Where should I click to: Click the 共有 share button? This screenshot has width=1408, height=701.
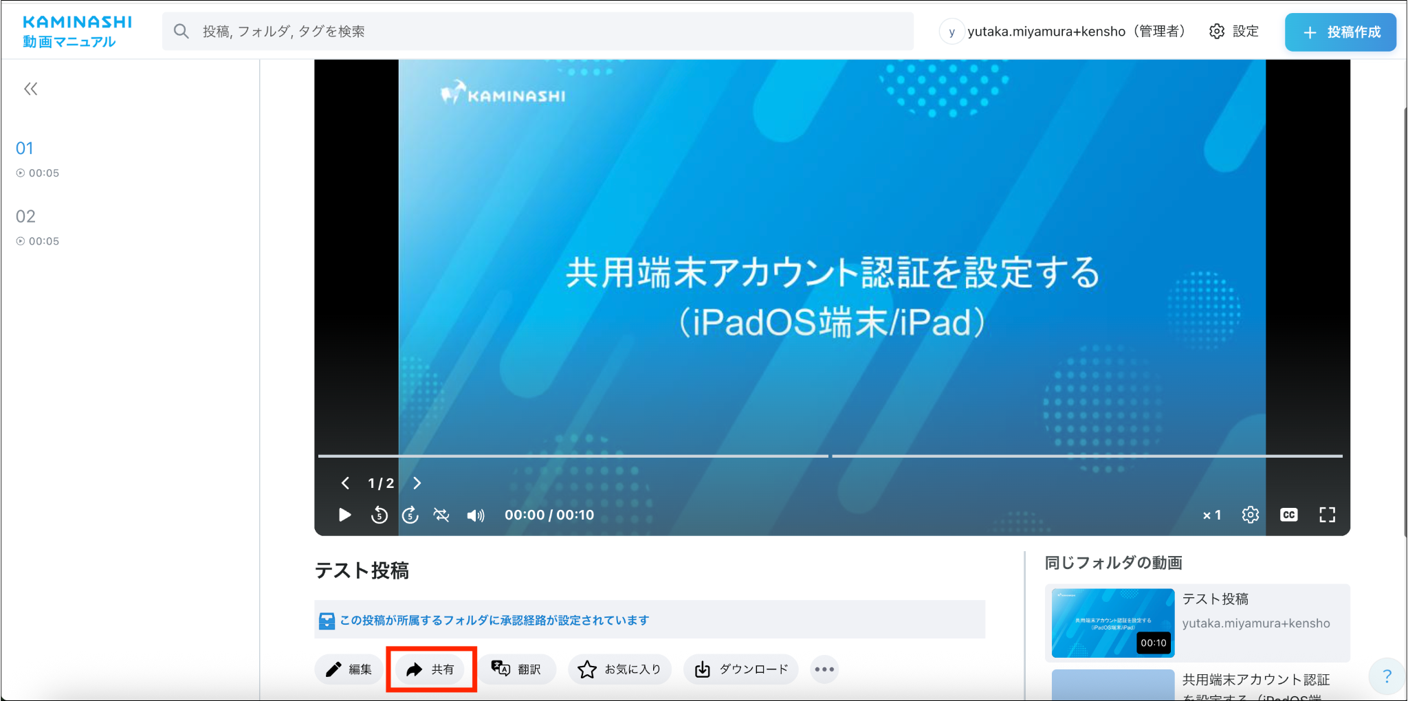point(430,669)
